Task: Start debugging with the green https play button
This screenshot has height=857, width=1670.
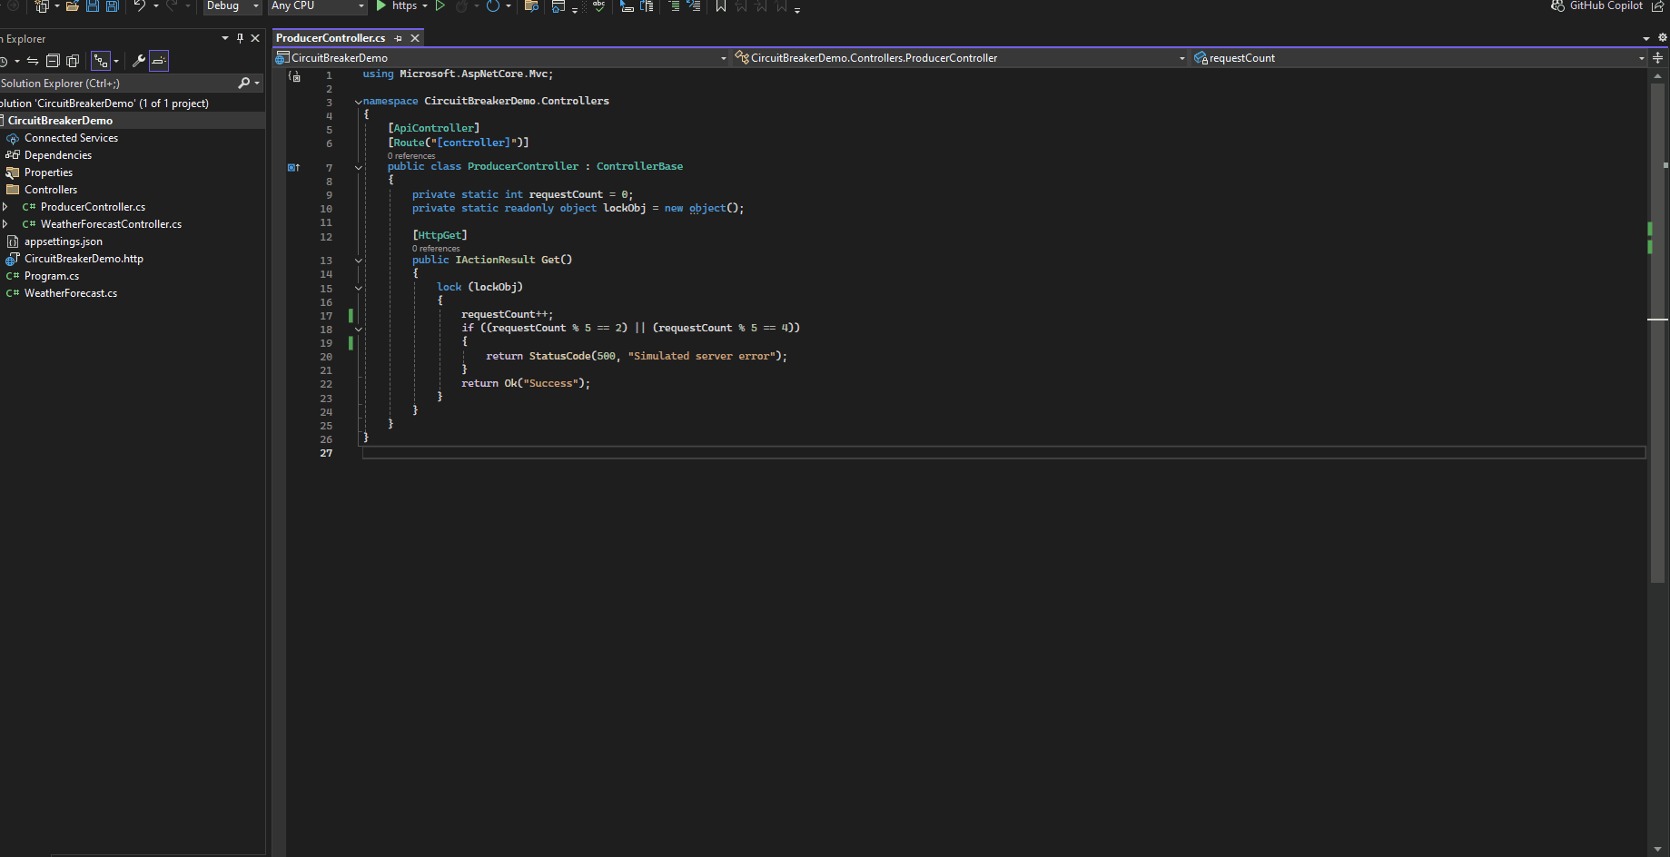Action: [381, 6]
